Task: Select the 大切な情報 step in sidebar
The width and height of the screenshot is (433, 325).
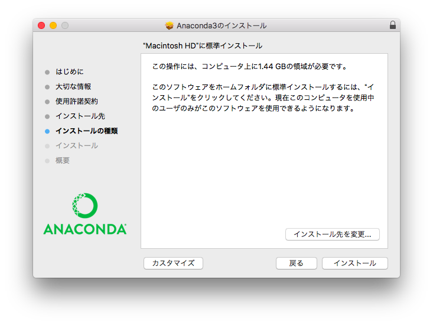Action: tap(73, 87)
